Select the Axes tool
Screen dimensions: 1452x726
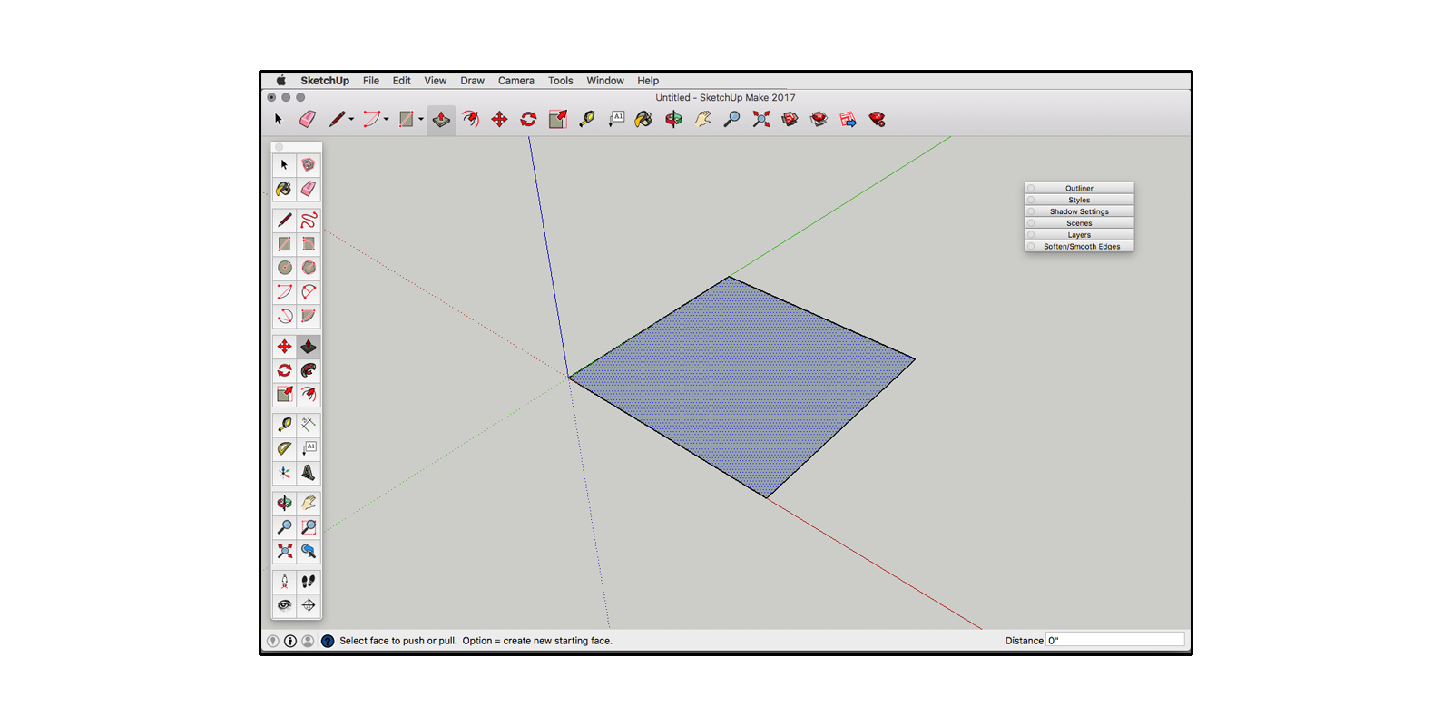(285, 473)
